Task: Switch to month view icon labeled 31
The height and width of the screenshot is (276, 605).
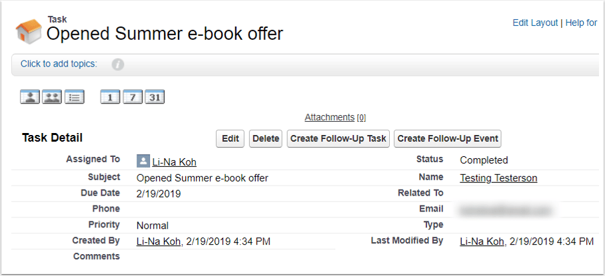Action: coord(155,96)
